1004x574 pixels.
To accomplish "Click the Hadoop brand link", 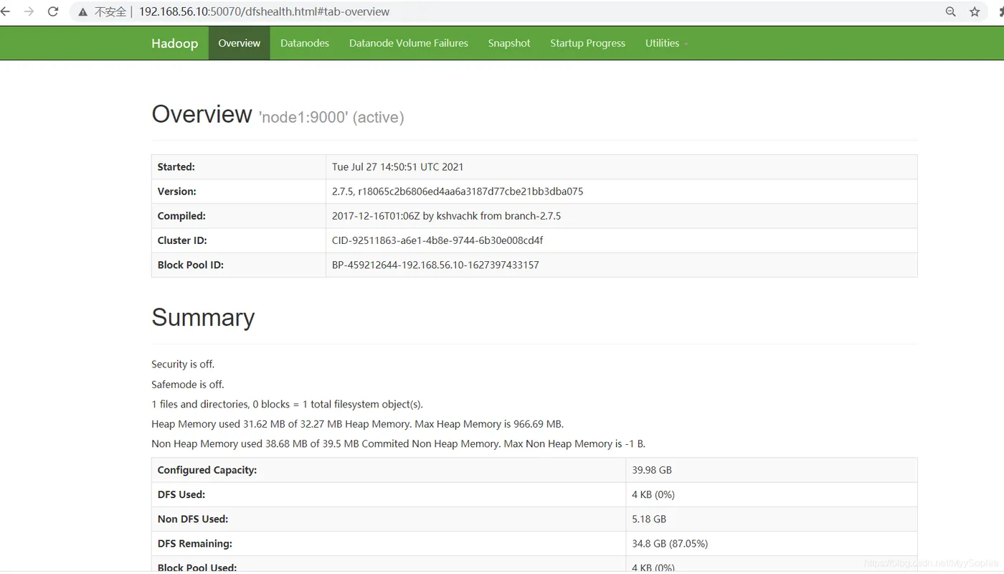I will pos(174,43).
